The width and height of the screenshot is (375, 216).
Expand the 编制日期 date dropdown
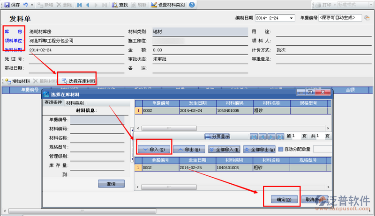pos(292,18)
